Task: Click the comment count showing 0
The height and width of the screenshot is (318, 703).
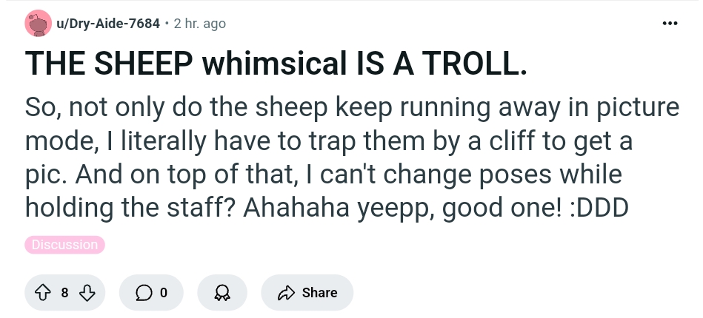Action: [x=164, y=293]
